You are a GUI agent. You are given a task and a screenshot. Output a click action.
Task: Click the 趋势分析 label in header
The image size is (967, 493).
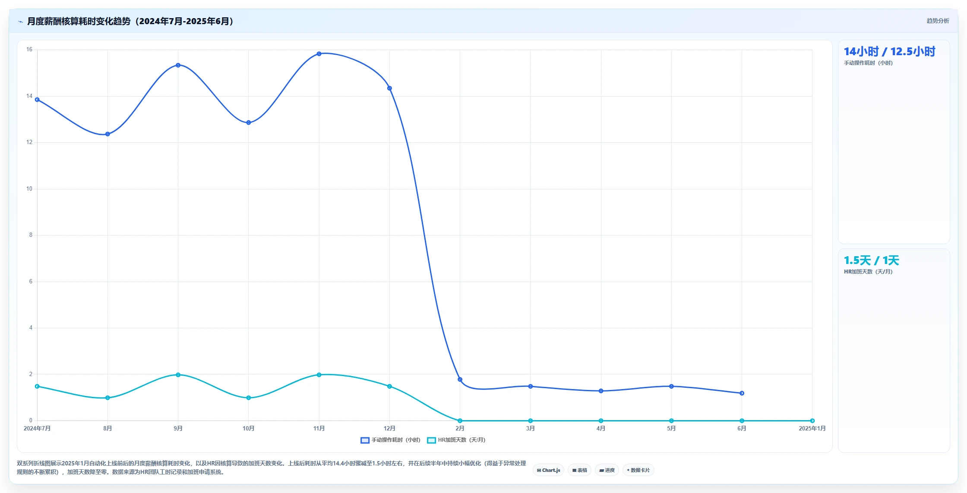(938, 21)
